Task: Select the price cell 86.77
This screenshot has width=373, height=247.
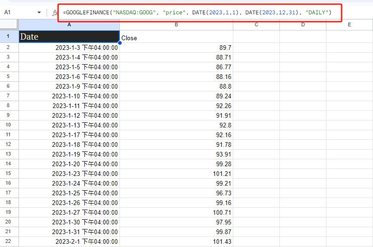Action: pyautogui.click(x=176, y=67)
